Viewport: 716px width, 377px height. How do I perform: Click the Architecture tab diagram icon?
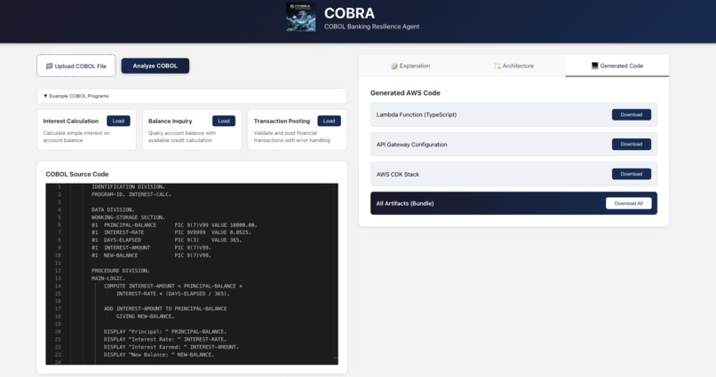click(x=497, y=67)
